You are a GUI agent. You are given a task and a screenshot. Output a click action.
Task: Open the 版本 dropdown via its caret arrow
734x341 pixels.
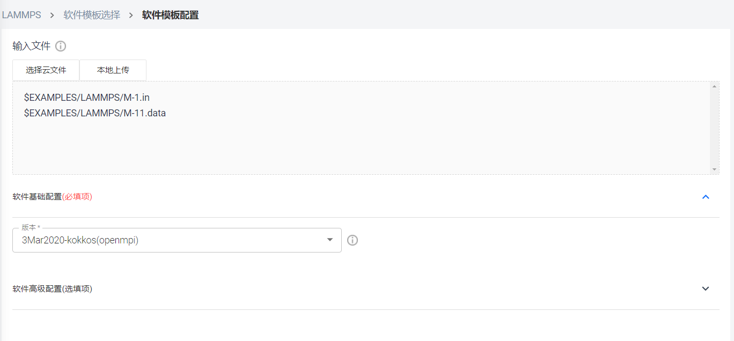click(330, 240)
